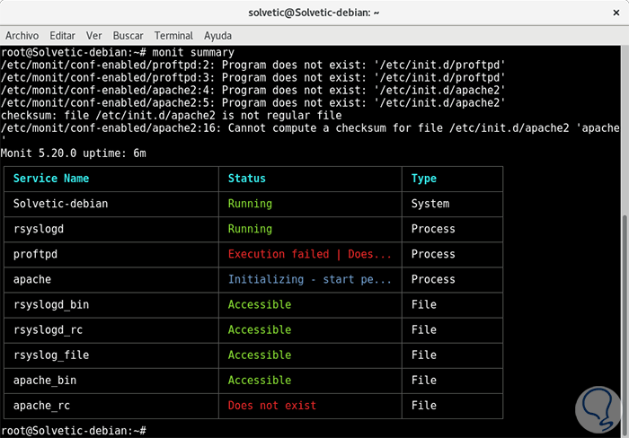Open the Editar menu
This screenshot has height=438, width=629.
pos(62,36)
